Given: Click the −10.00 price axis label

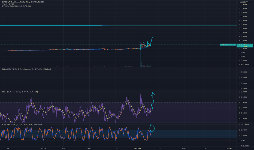Looking at the screenshot, I should (244, 64).
